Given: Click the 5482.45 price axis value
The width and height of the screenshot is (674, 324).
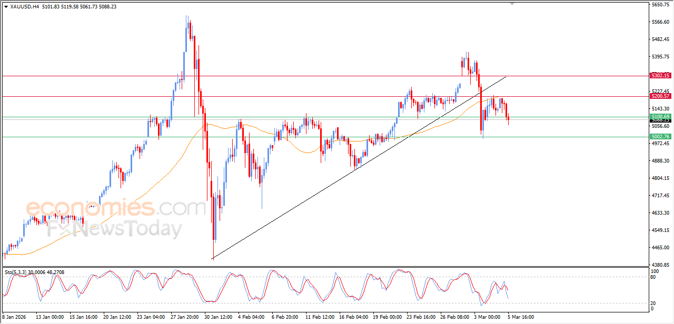Looking at the screenshot, I should (x=661, y=39).
